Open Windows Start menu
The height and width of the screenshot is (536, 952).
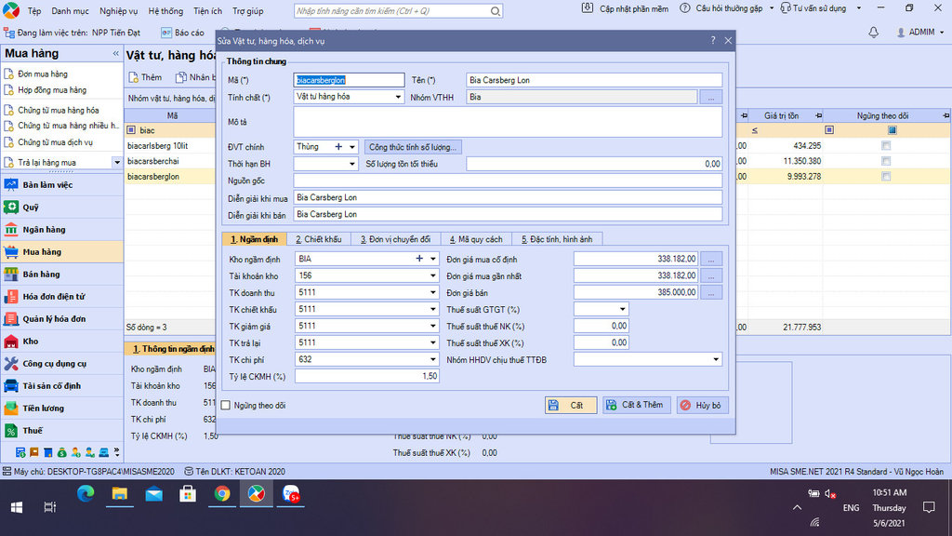pos(17,507)
